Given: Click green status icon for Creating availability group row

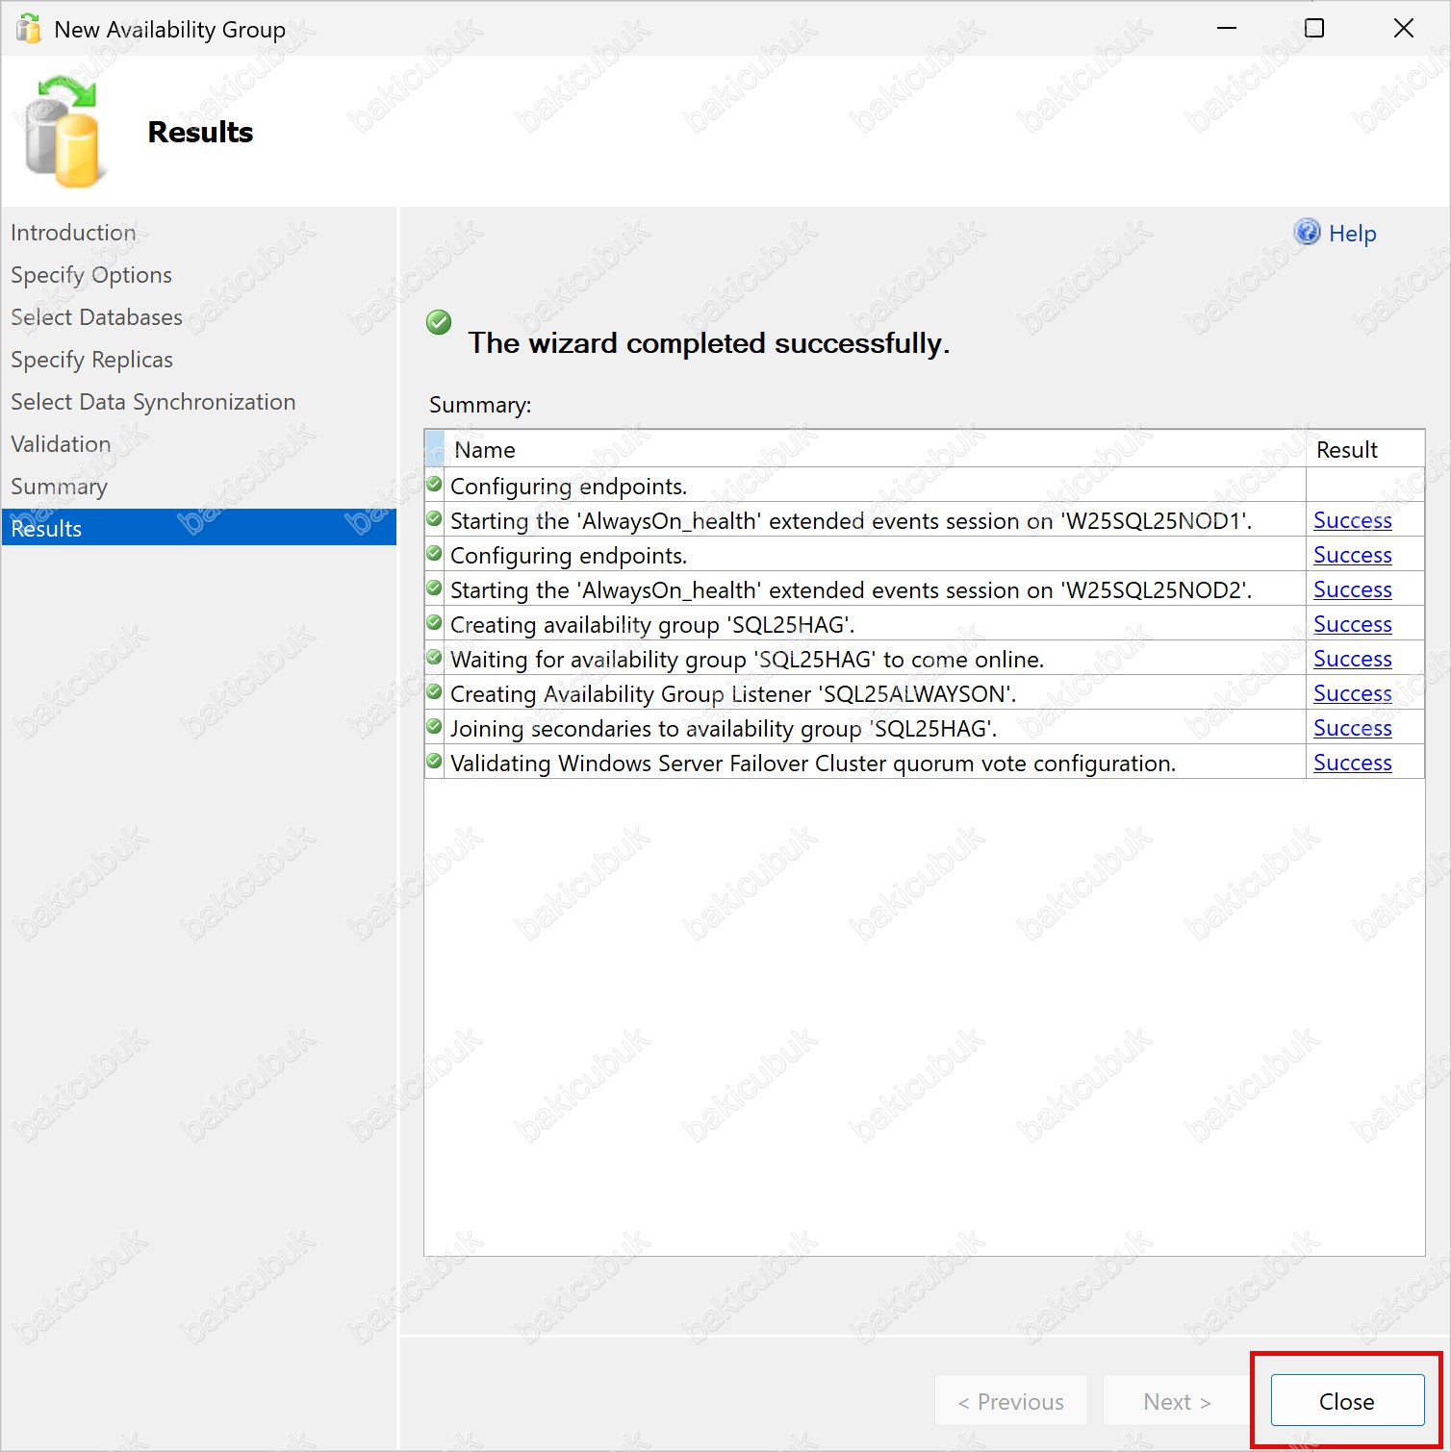Looking at the screenshot, I should [x=435, y=623].
